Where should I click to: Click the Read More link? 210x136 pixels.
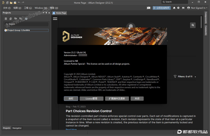click(x=71, y=129)
